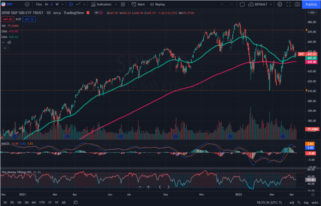Select the W weekly timeframe
Viewport: 321px width, 206px height.
click(x=57, y=4)
